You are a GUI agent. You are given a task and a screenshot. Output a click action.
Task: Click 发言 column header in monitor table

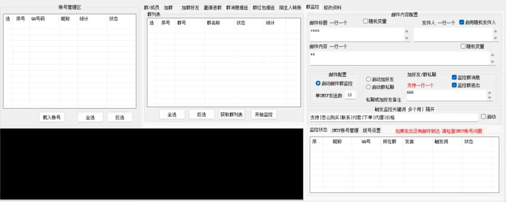[418, 142]
